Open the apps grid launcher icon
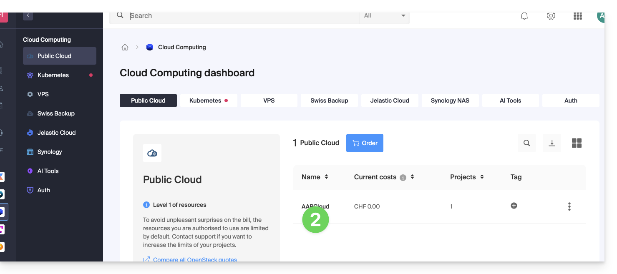This screenshot has height=274, width=617. click(577, 16)
